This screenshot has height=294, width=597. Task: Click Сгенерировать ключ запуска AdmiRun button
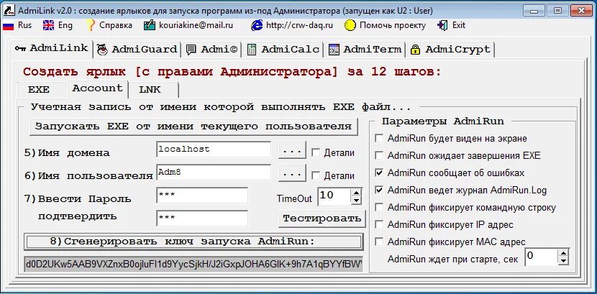pyautogui.click(x=193, y=242)
